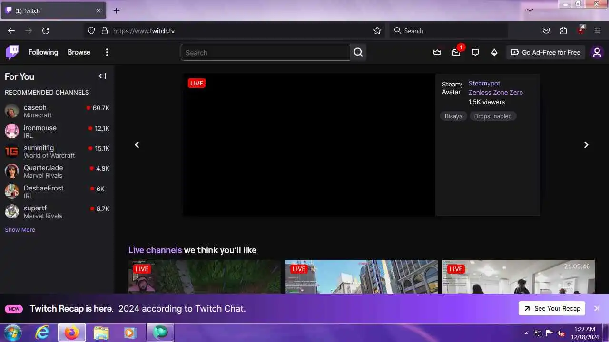Go to Following tab

[43, 52]
